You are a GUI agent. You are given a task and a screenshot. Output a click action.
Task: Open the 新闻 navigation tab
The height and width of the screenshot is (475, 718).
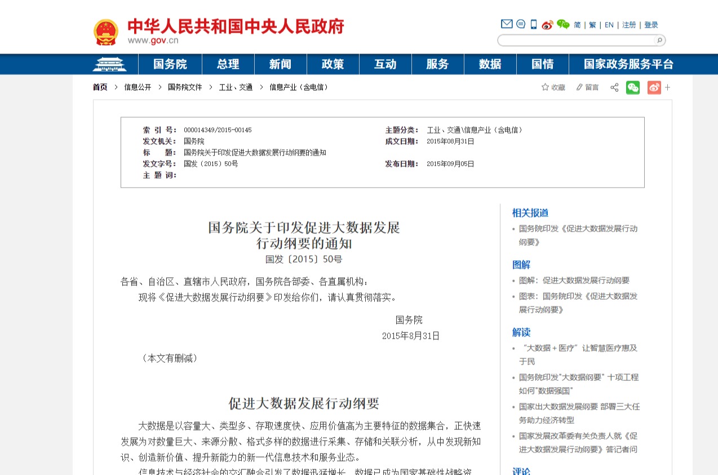pyautogui.click(x=280, y=64)
